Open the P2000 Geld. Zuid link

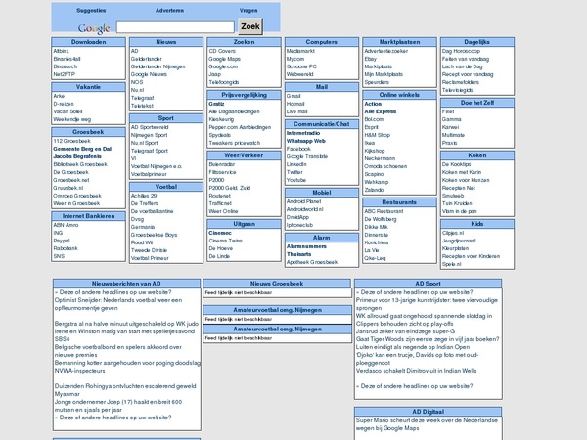pos(230,188)
